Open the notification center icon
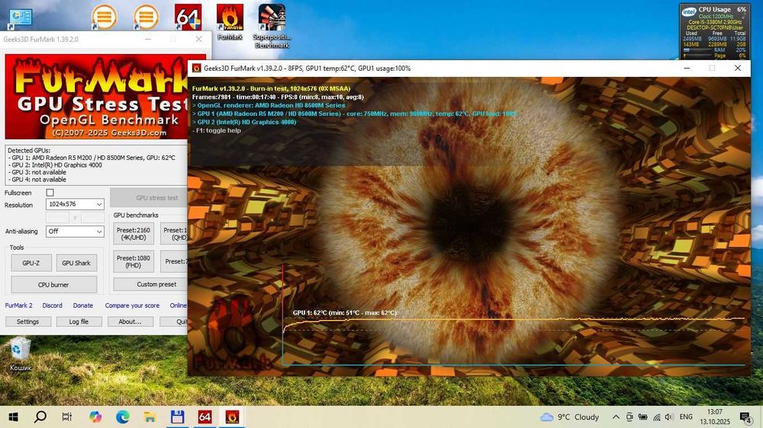763x428 pixels. 745,417
